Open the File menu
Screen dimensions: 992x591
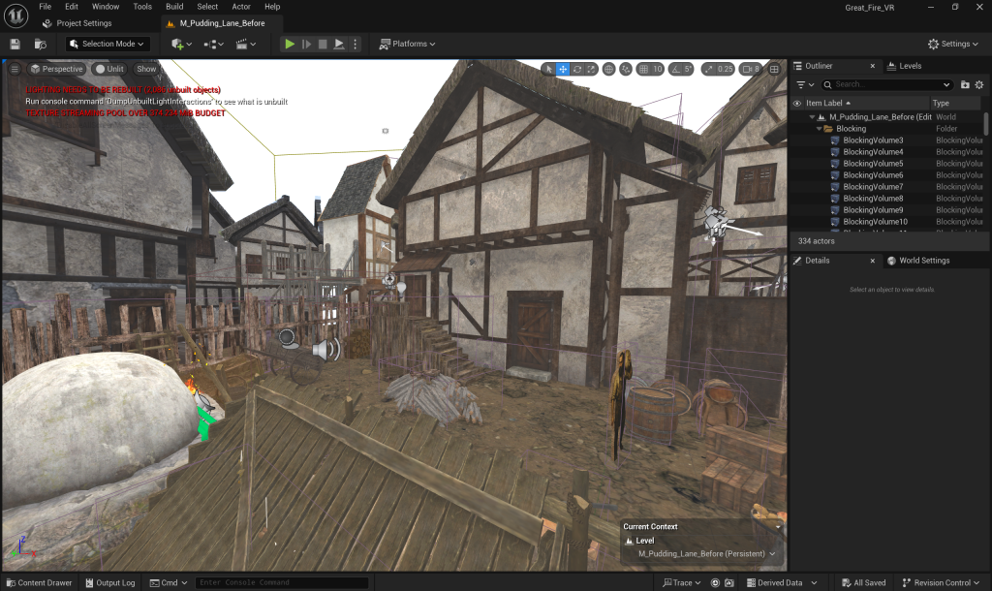click(45, 7)
